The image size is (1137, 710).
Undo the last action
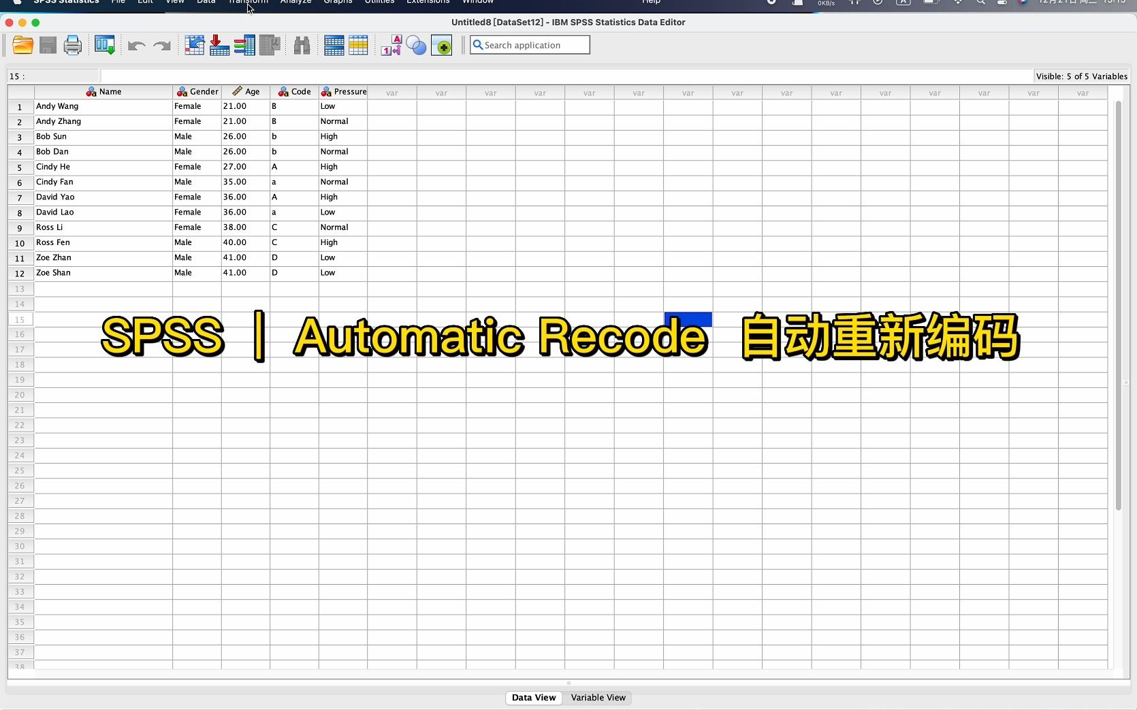(135, 45)
